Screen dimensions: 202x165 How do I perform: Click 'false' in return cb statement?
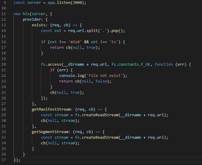pyautogui.click(x=101, y=81)
